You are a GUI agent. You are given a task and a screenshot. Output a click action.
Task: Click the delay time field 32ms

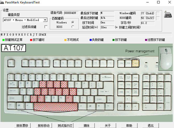coord(107,27)
